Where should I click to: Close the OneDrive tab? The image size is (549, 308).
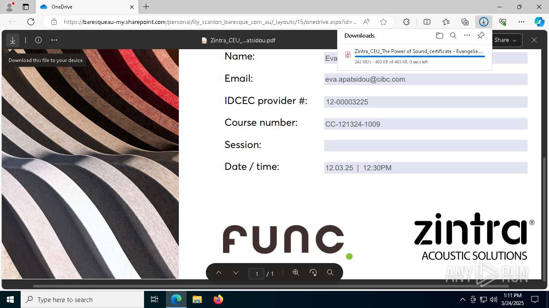pos(132,7)
